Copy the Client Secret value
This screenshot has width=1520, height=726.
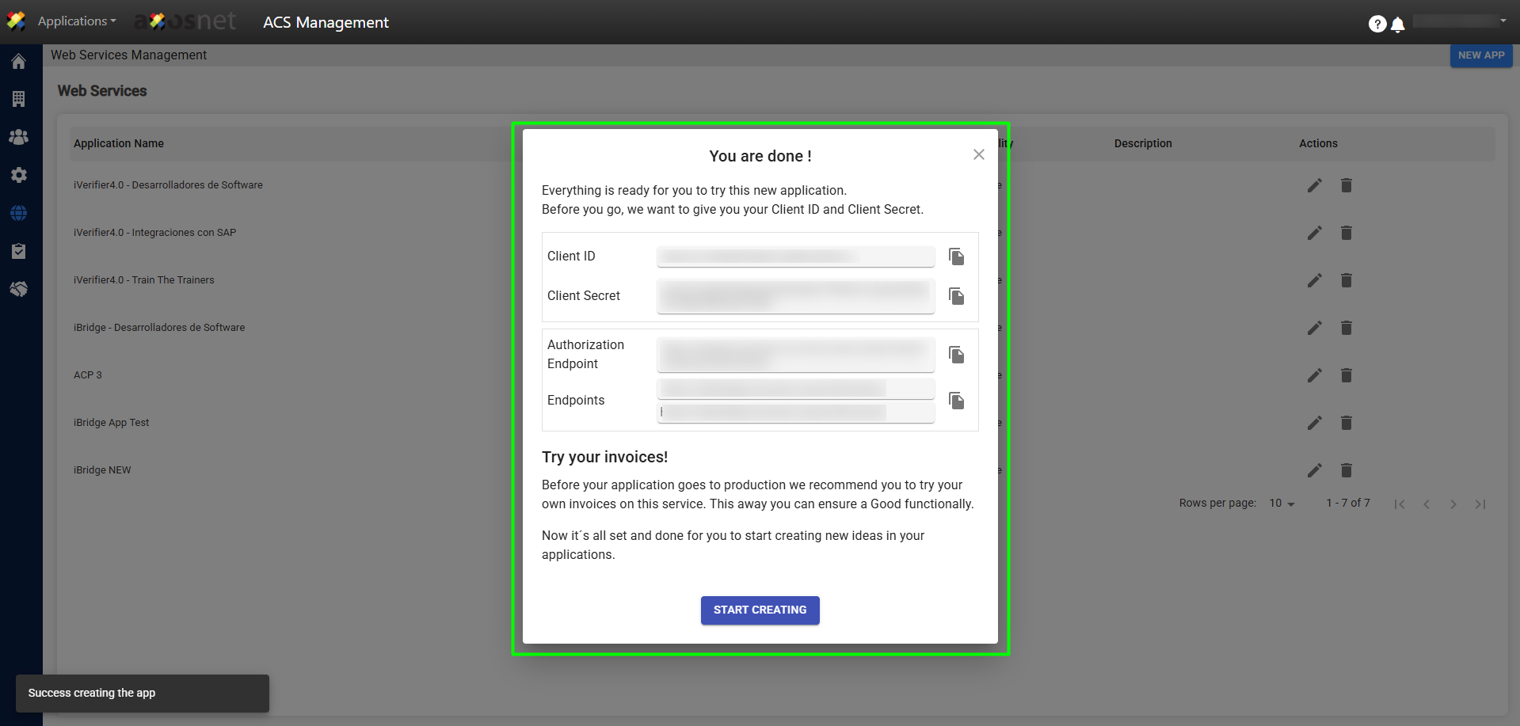click(956, 296)
